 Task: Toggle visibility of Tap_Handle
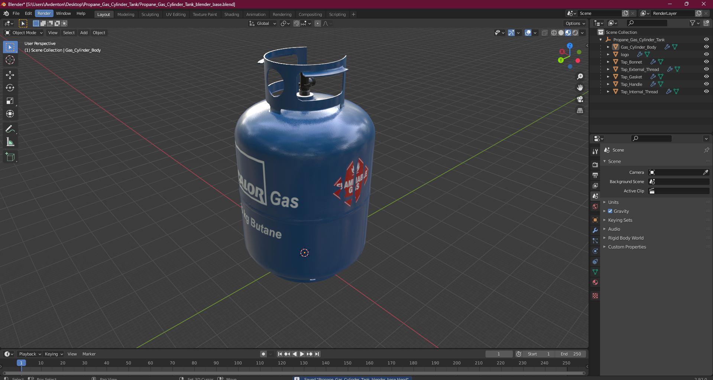coord(706,84)
